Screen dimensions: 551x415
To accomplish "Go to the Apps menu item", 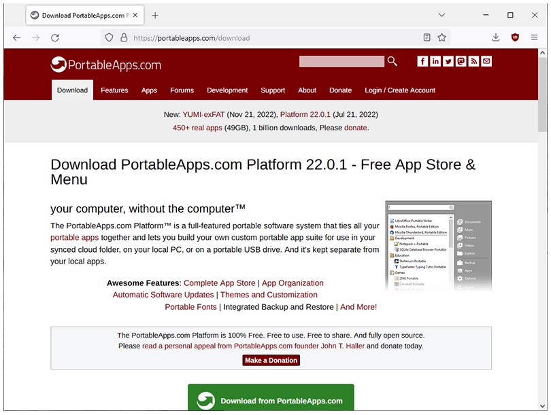I will [x=149, y=90].
